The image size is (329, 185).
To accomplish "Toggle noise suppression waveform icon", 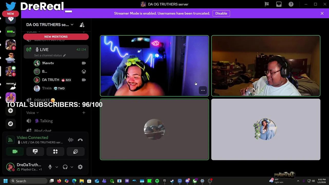I will pos(71,140).
